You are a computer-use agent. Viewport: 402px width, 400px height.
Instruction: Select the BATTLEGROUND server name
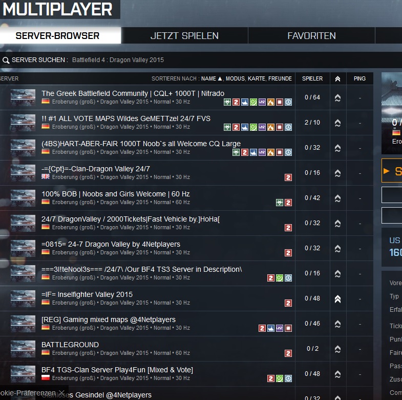(70, 345)
